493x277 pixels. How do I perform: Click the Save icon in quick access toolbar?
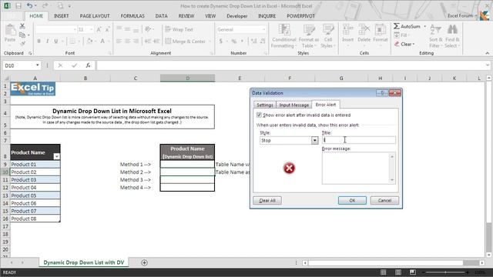point(18,5)
